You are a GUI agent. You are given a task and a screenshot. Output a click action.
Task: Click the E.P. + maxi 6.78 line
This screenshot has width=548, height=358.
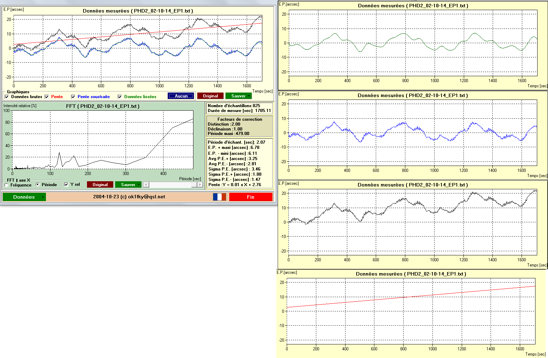click(x=234, y=148)
